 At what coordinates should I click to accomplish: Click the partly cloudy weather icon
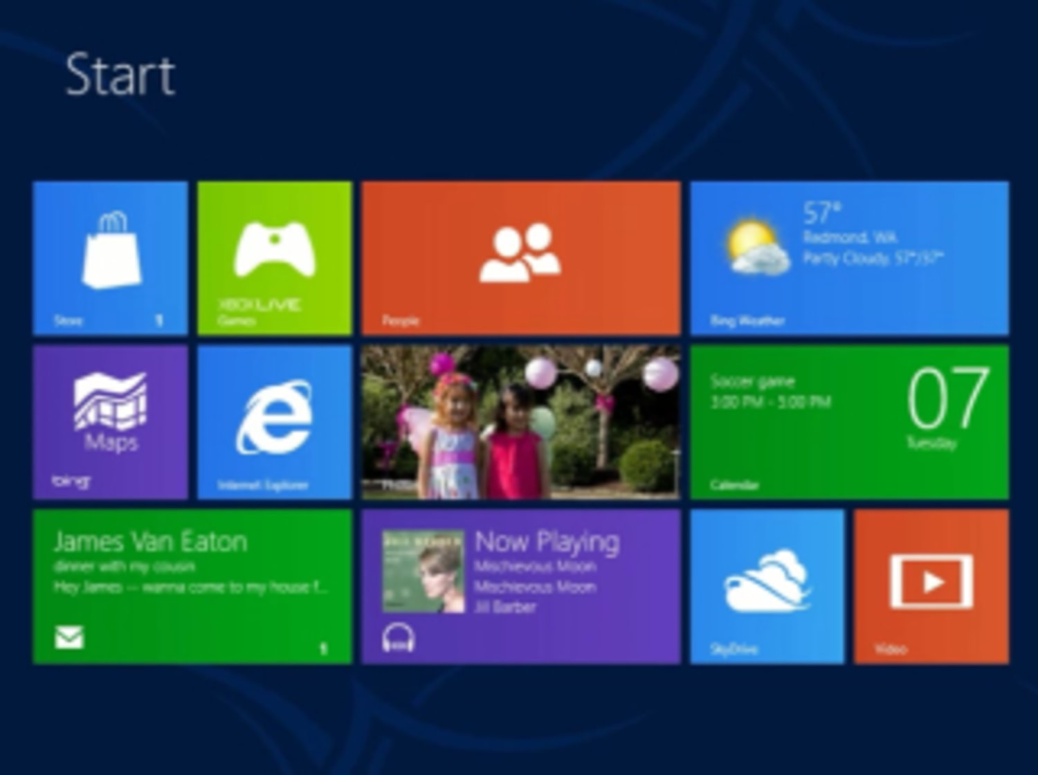coord(756,247)
